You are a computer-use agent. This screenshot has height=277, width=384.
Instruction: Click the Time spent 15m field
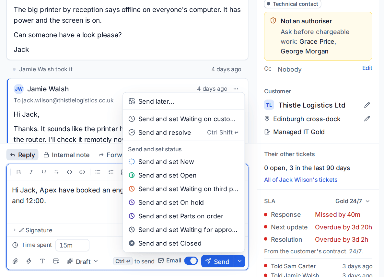[72, 245]
